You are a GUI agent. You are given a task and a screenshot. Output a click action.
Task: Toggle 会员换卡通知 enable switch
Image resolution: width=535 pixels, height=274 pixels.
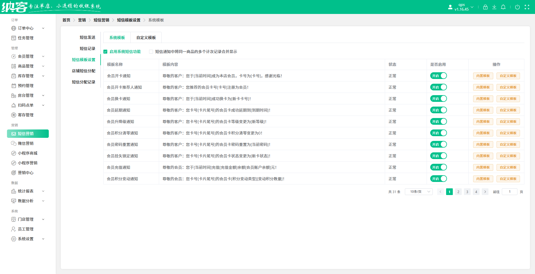click(439, 98)
